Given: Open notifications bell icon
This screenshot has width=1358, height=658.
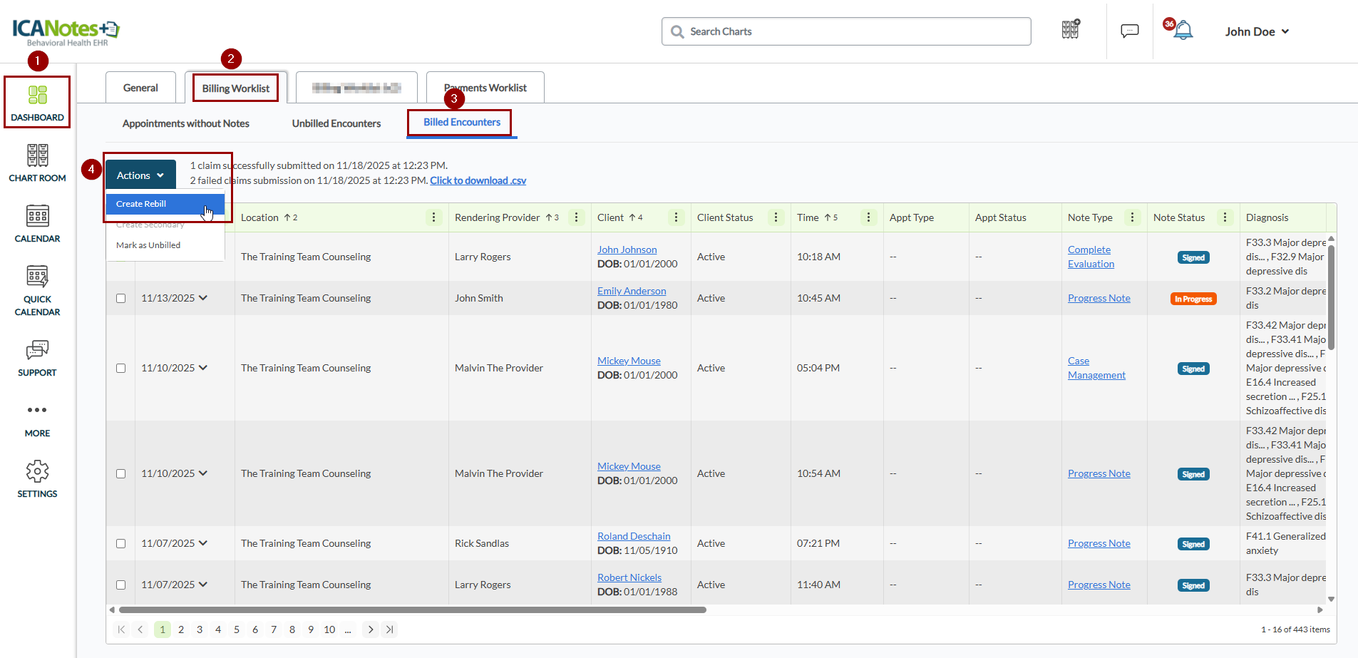Looking at the screenshot, I should point(1183,31).
